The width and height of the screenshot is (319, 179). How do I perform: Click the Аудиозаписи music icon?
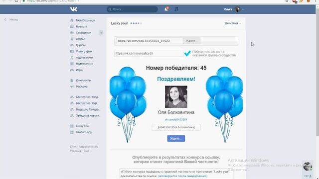(x=72, y=58)
